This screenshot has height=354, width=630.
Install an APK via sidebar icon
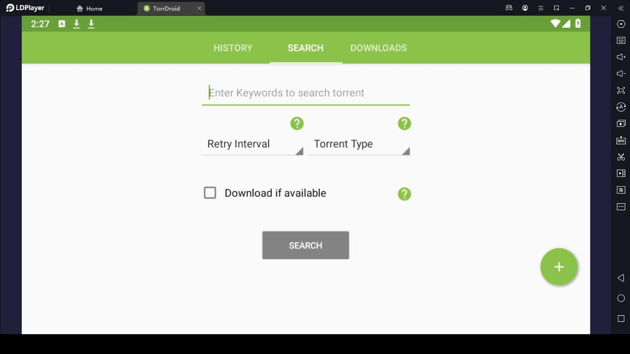pyautogui.click(x=621, y=140)
